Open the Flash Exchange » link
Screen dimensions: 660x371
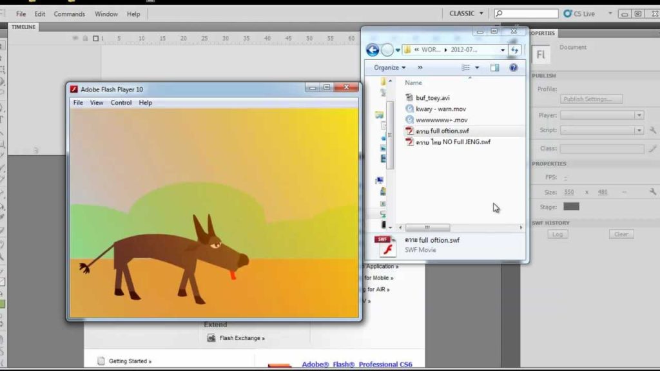pyautogui.click(x=242, y=338)
